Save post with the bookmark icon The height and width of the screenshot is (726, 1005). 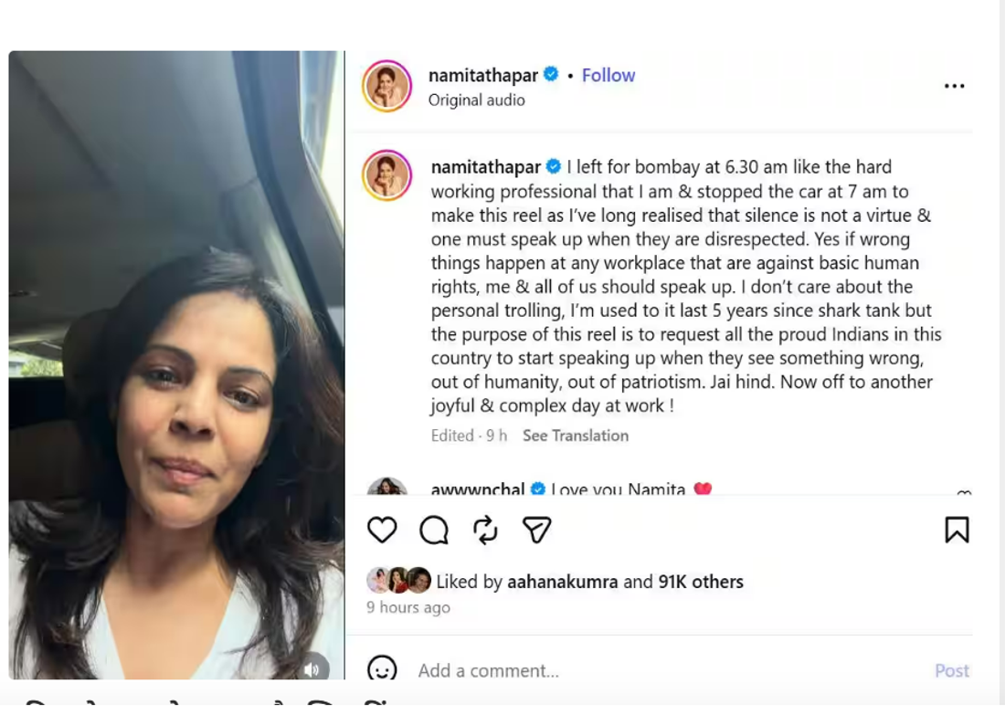(957, 531)
